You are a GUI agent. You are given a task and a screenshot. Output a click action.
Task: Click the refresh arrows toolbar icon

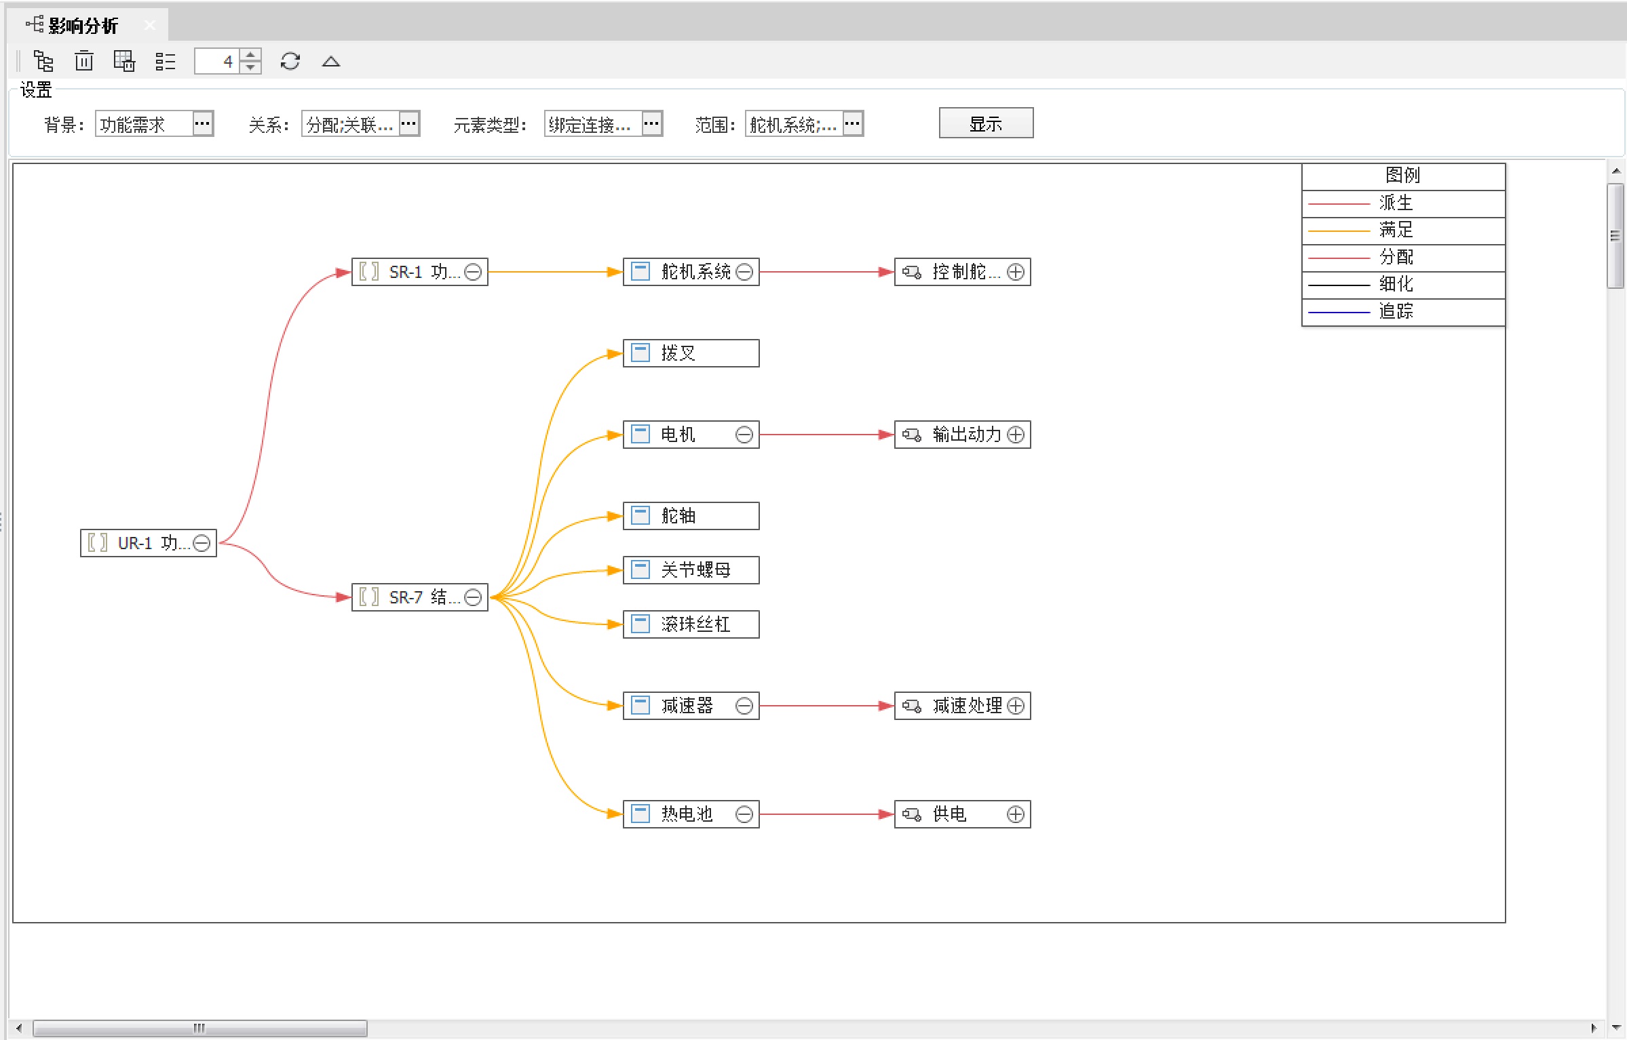(290, 62)
